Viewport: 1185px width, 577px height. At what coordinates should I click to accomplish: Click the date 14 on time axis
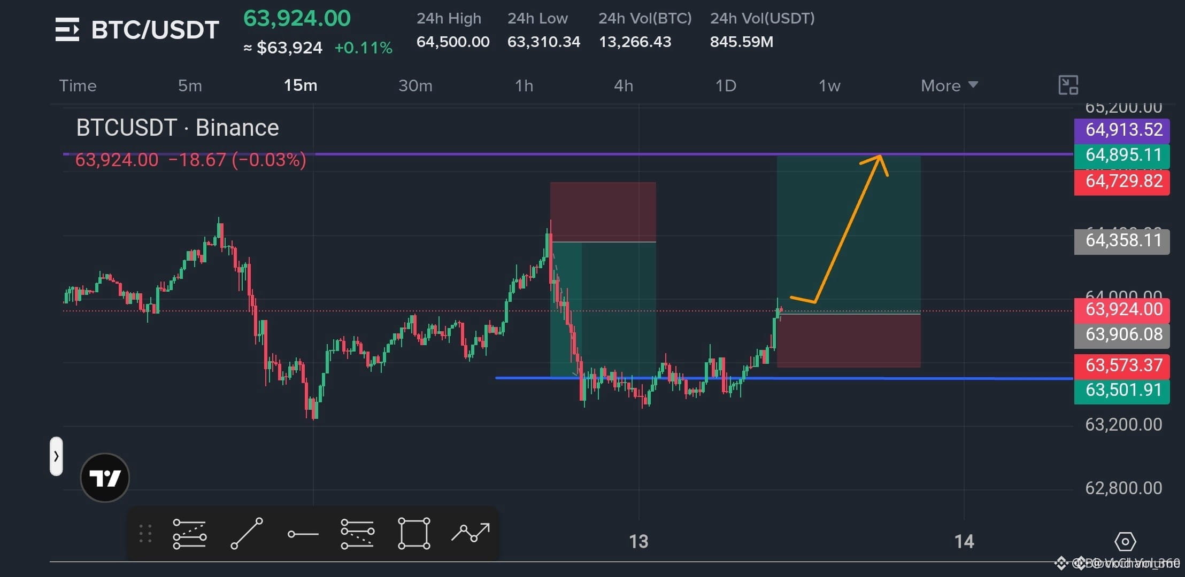[x=964, y=542]
